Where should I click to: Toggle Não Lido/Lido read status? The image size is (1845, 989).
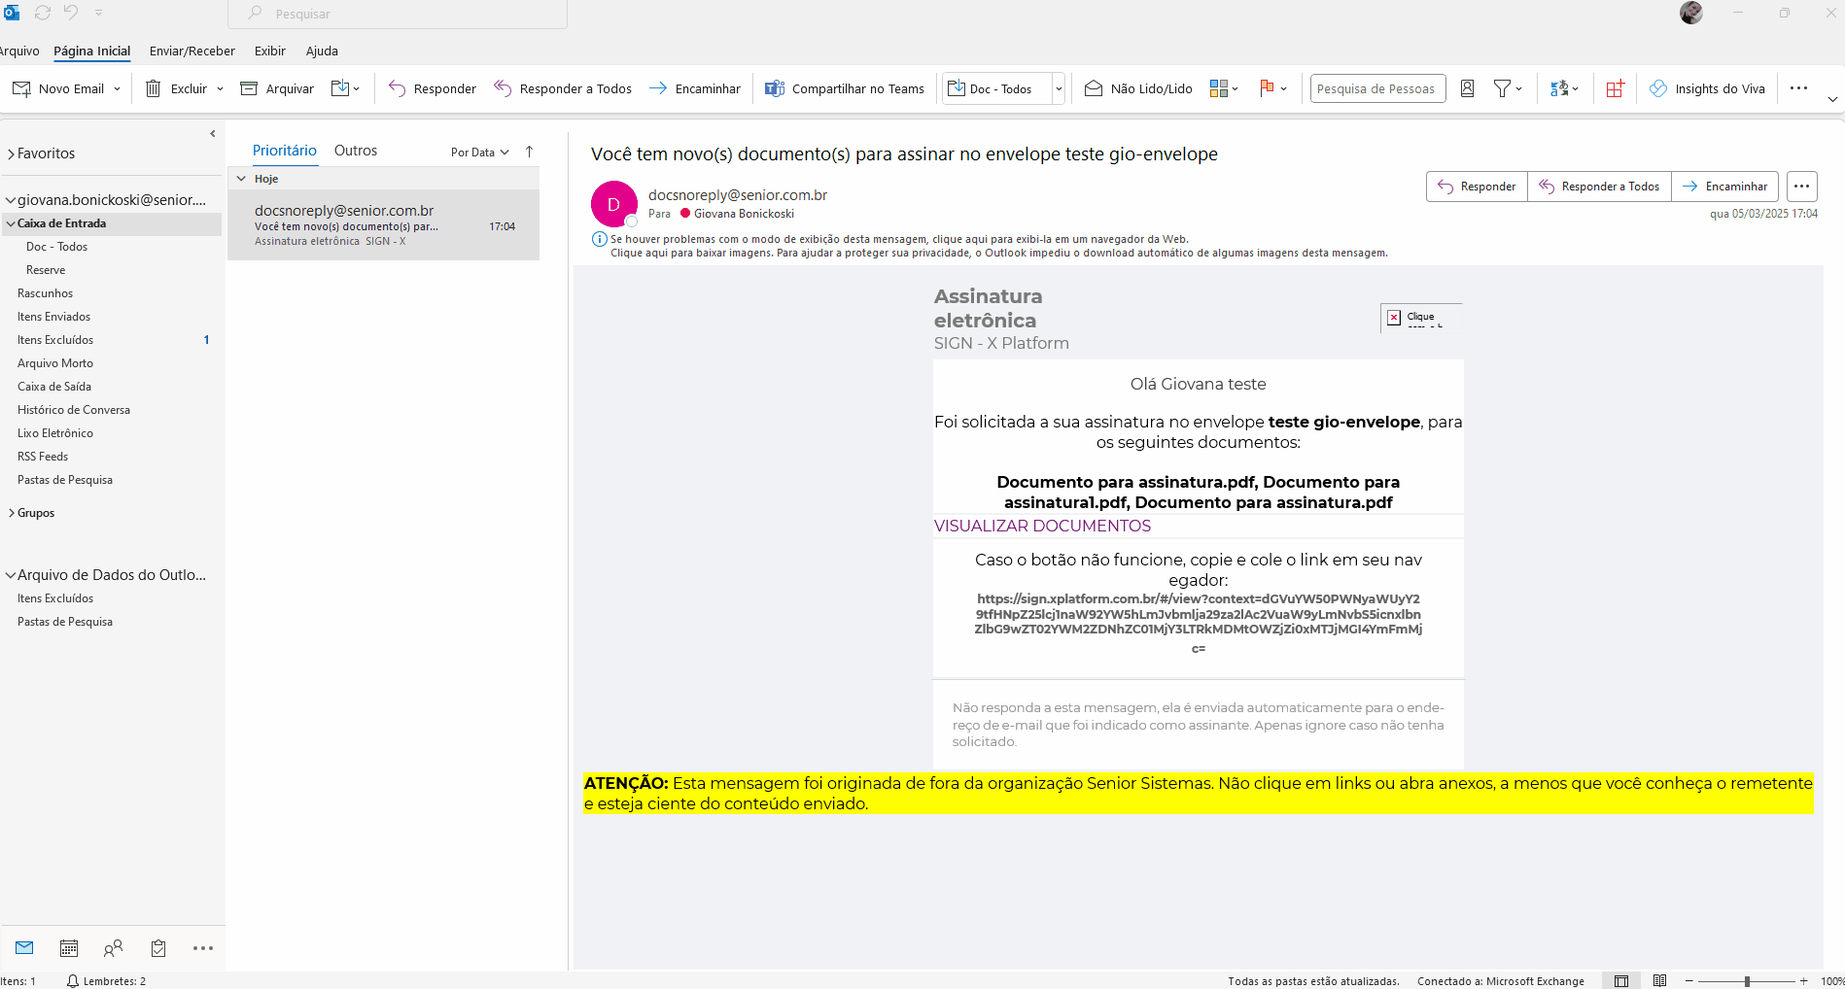click(1138, 88)
